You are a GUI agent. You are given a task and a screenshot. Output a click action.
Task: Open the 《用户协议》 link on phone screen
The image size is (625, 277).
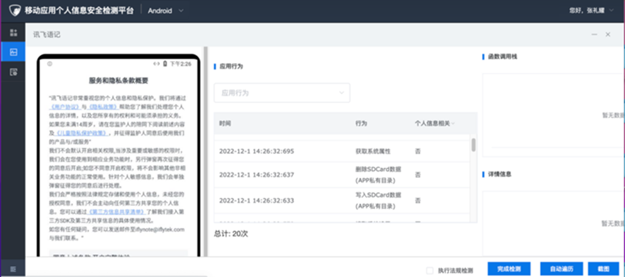66,107
